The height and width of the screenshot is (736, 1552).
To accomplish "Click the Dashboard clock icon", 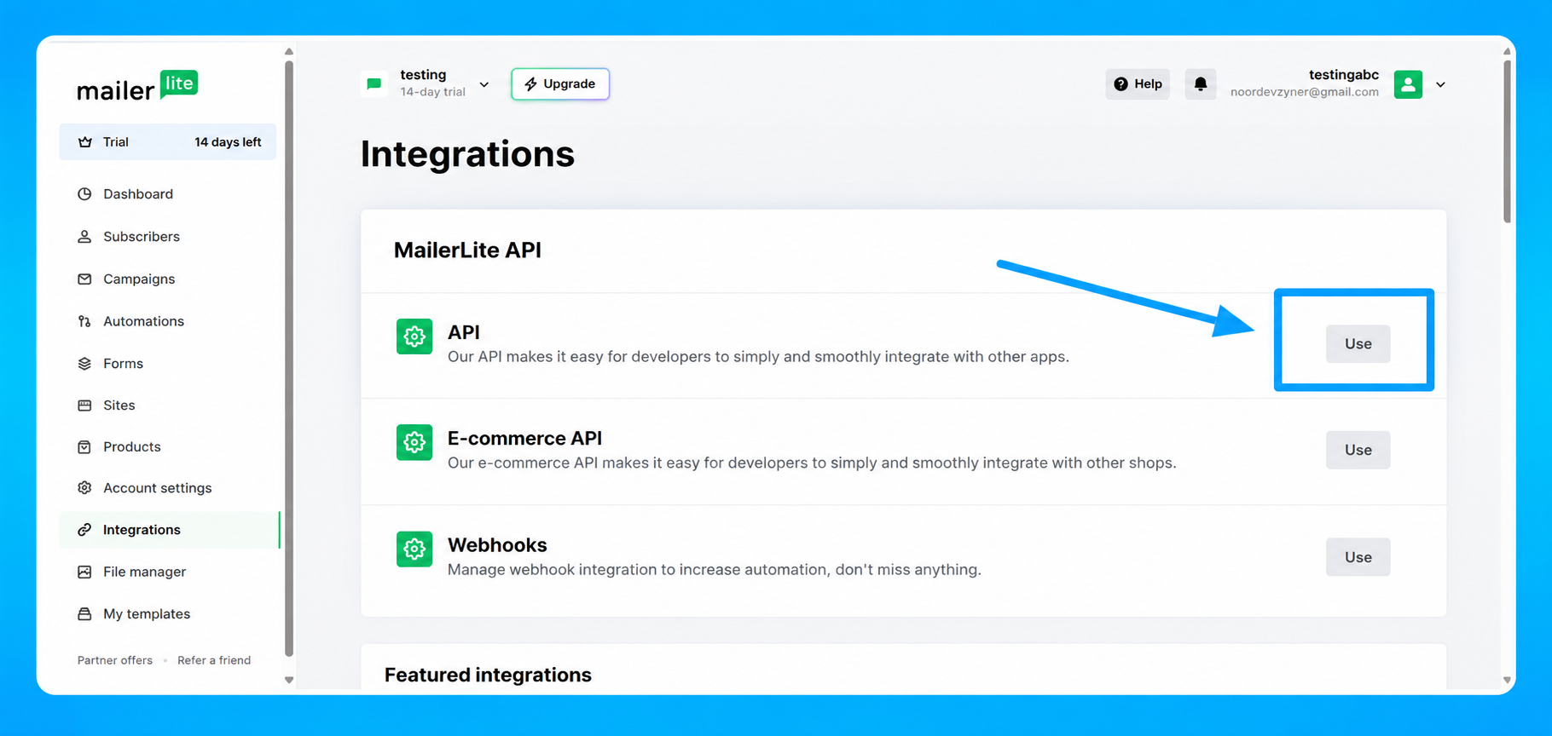I will [84, 194].
